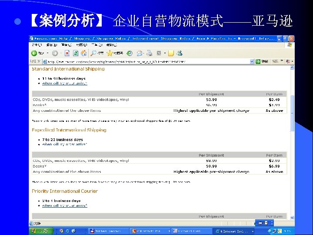The height and width of the screenshot is (235, 313).
Task: Click the Edit page toolbar icon
Action: [x=159, y=53]
